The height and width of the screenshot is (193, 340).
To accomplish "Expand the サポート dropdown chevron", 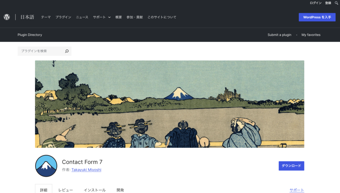I will pos(110,17).
